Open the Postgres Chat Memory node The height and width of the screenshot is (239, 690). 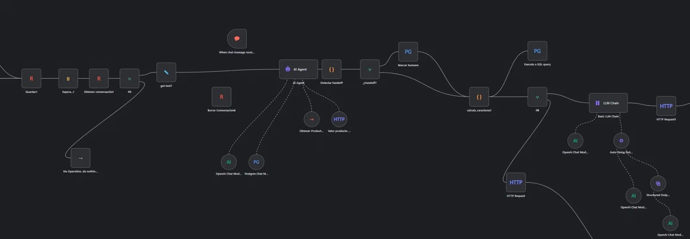click(x=256, y=162)
